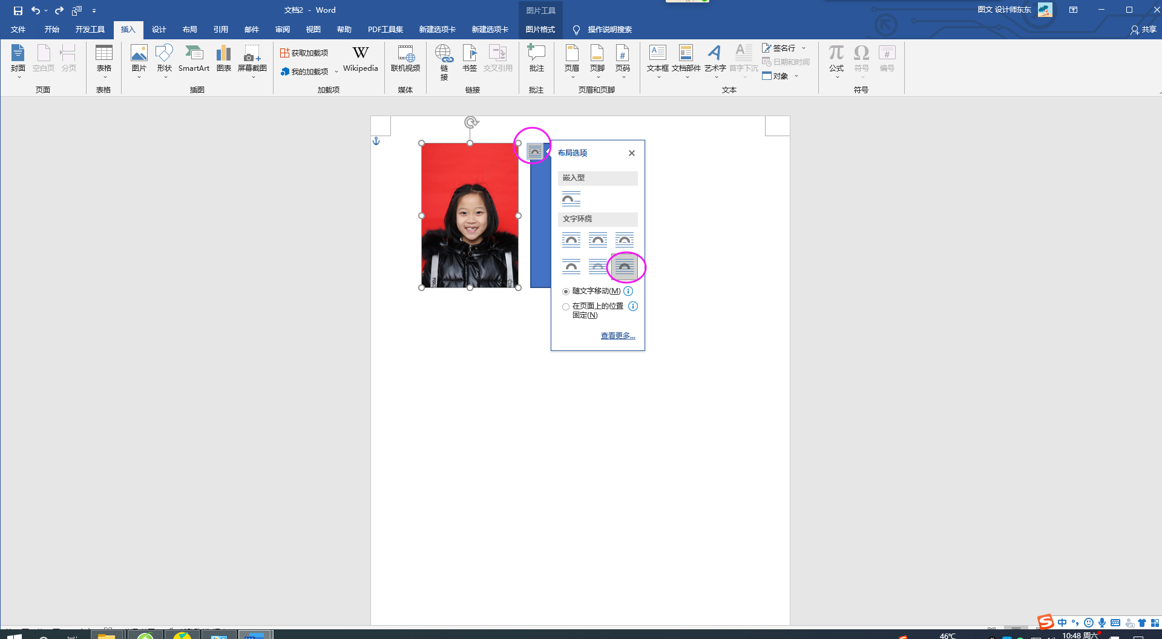
Task: Select the 在页面上的位置固定 radio button
Action: (x=566, y=307)
